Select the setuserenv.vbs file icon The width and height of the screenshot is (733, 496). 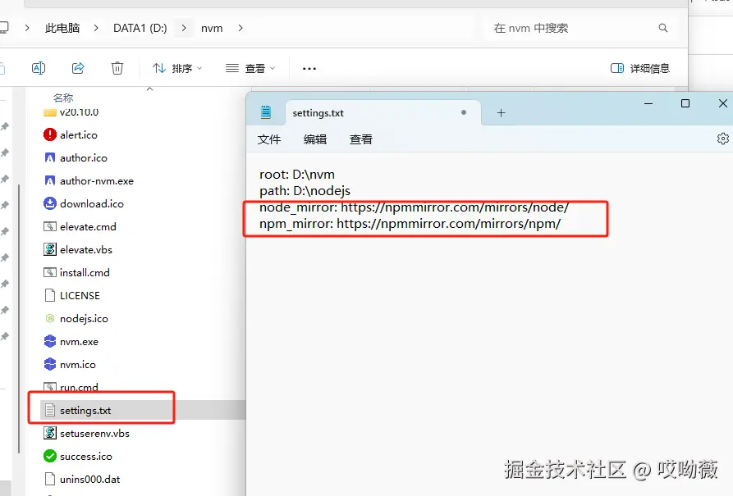coord(50,433)
